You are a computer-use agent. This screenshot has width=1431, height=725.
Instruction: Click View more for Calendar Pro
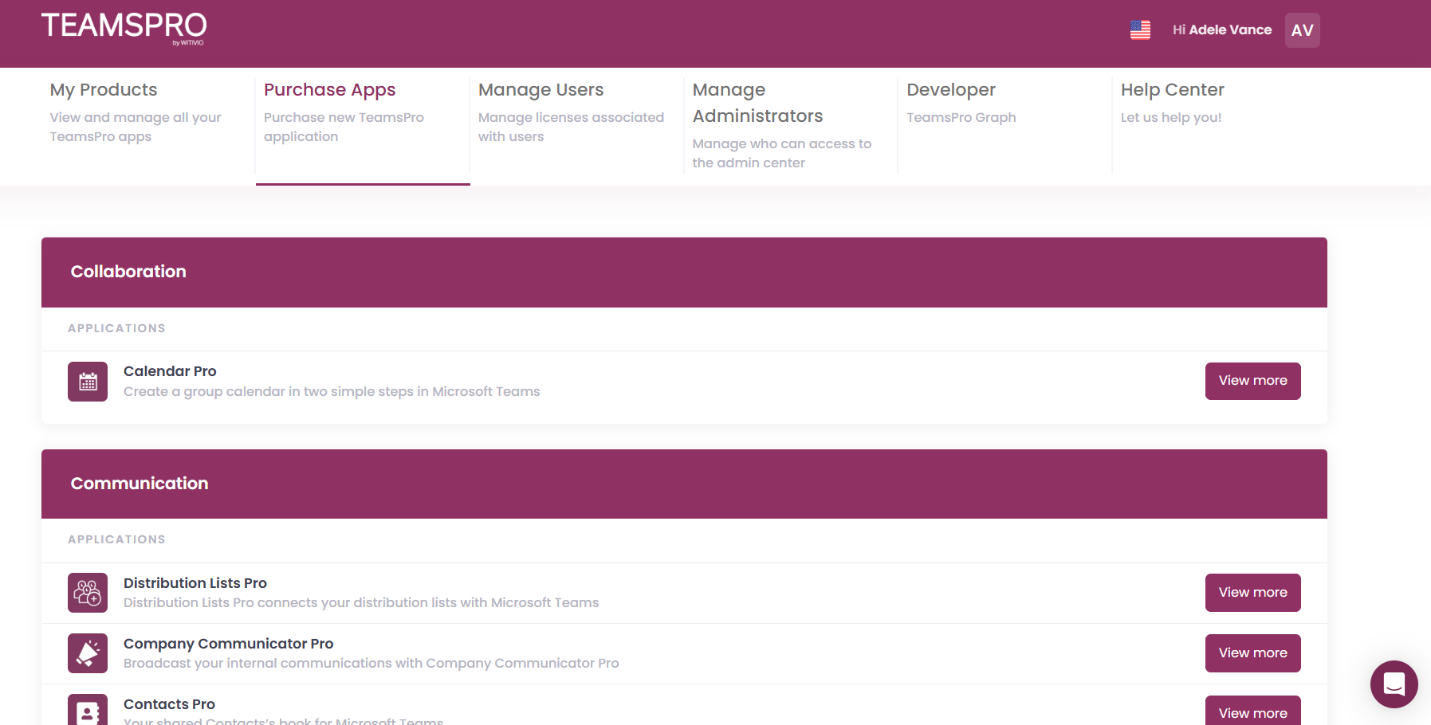[1252, 381]
